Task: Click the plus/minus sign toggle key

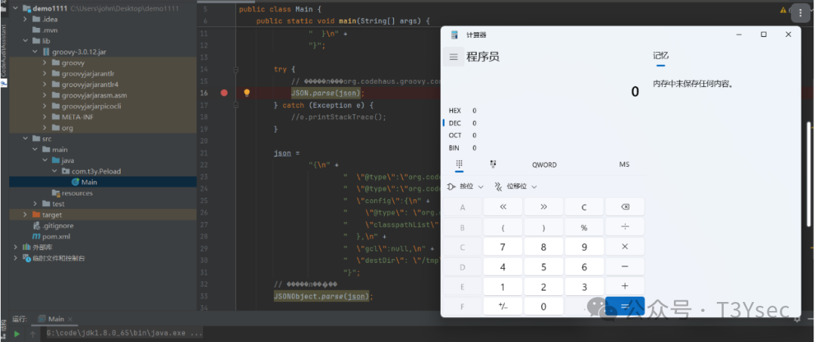Action: (x=503, y=306)
